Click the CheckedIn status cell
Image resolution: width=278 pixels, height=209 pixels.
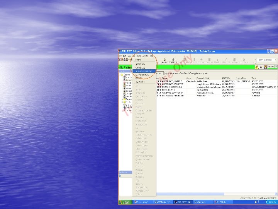coord(191,81)
